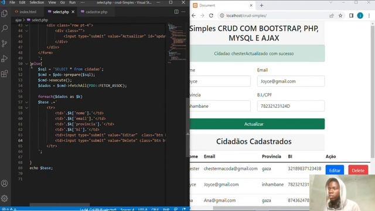Click the page horizontal scrollbar at bottom

click(261, 208)
